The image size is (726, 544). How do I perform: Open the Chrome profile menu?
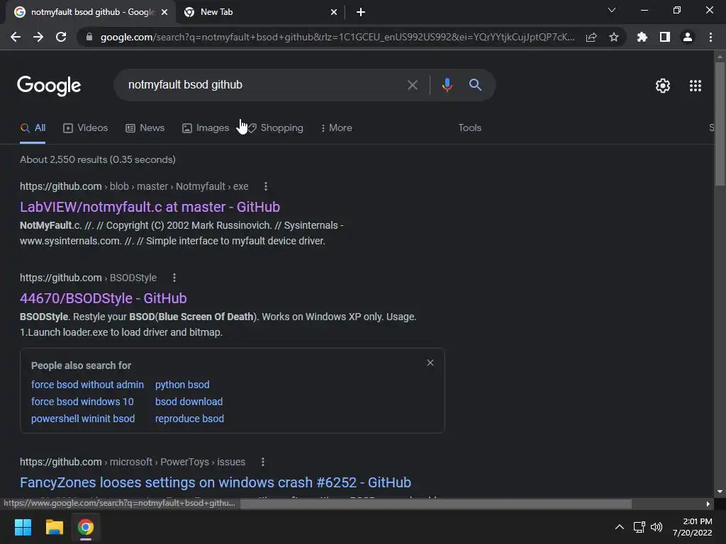[x=688, y=37]
